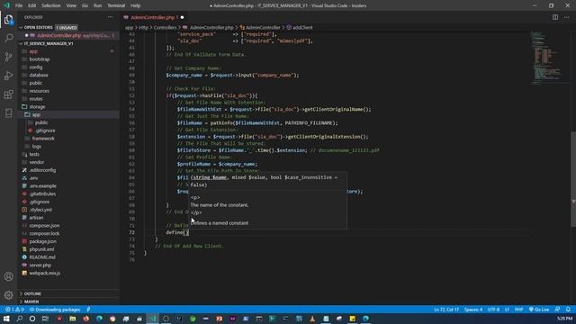Click the LF end-of-line status item

(x=507, y=310)
